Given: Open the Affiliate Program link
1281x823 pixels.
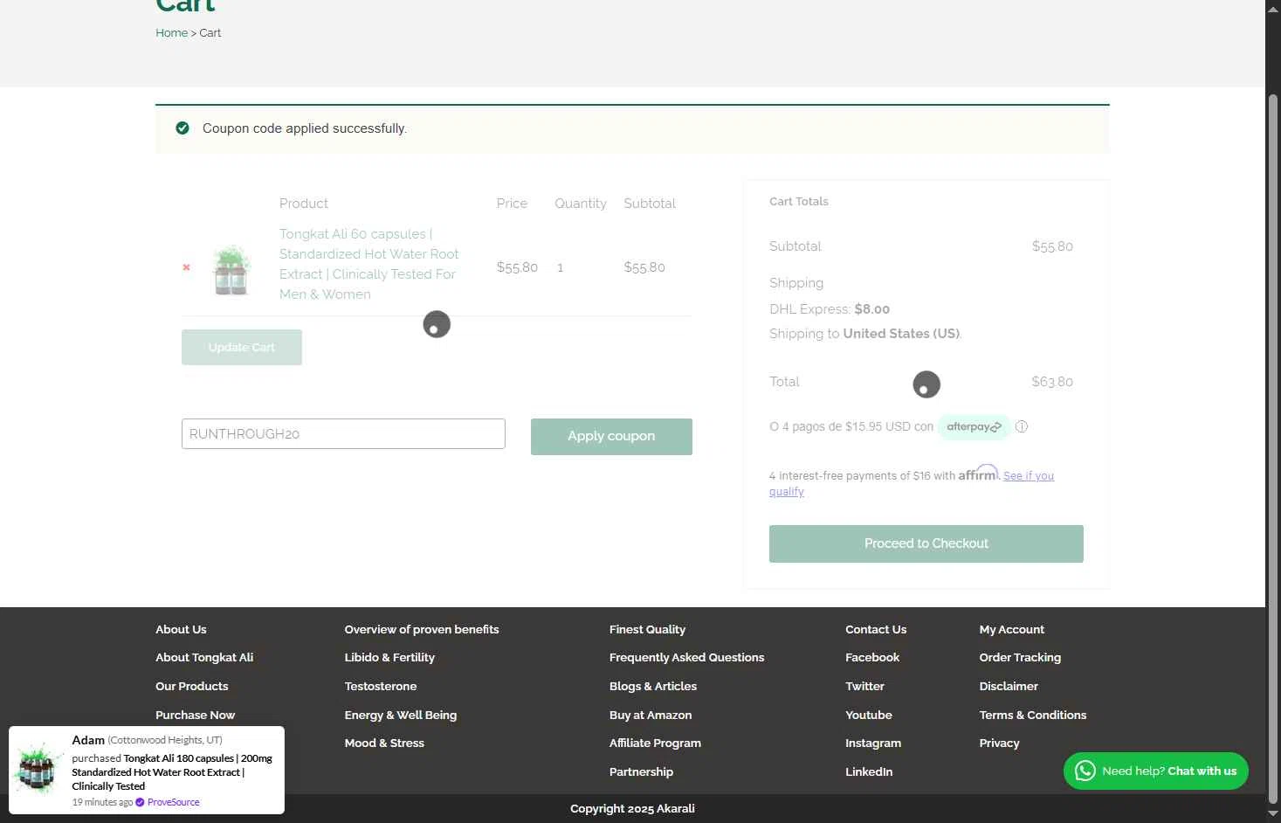Looking at the screenshot, I should 655,743.
